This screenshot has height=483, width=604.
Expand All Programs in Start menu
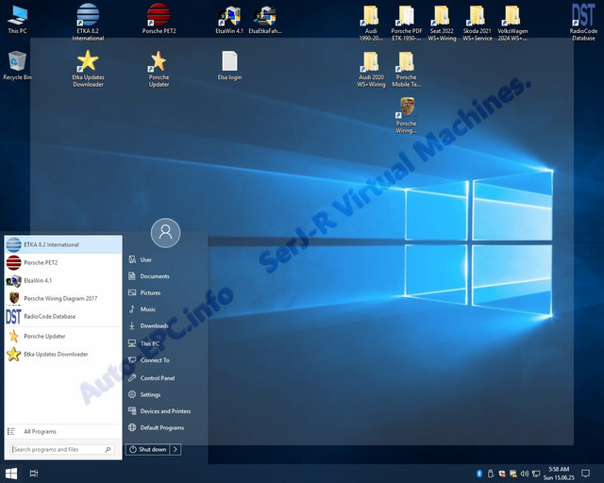(x=63, y=431)
